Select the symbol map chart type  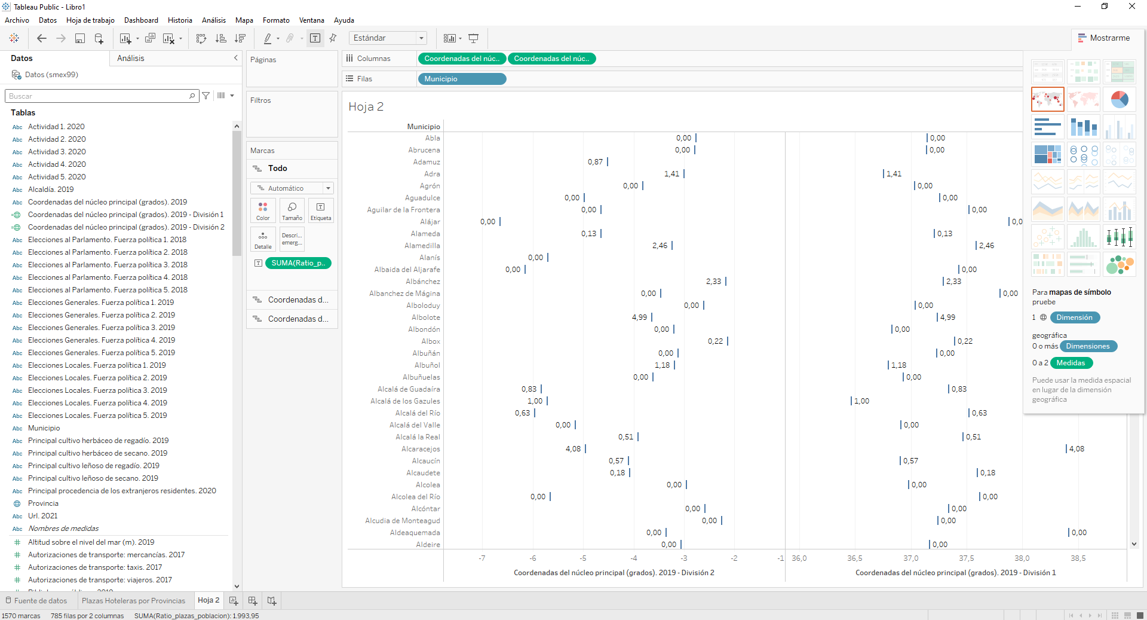coord(1047,99)
